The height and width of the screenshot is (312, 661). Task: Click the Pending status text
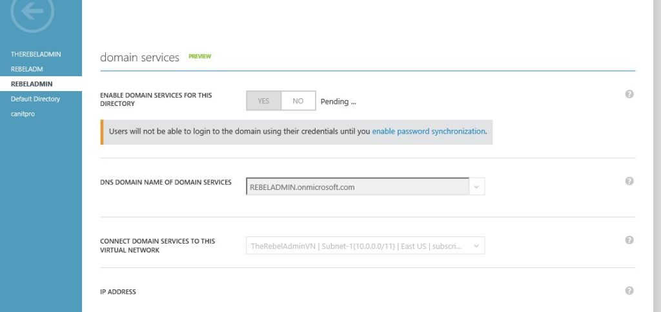click(338, 101)
